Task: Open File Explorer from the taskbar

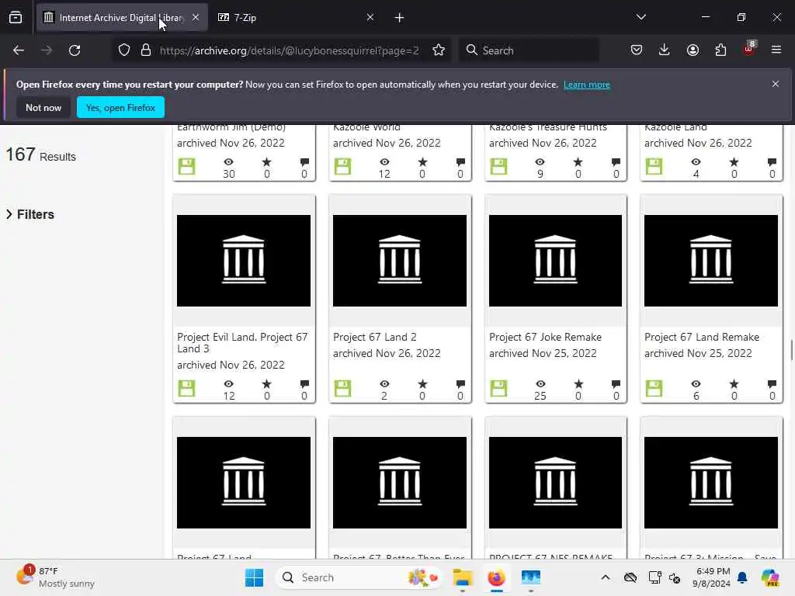Action: pos(463,577)
